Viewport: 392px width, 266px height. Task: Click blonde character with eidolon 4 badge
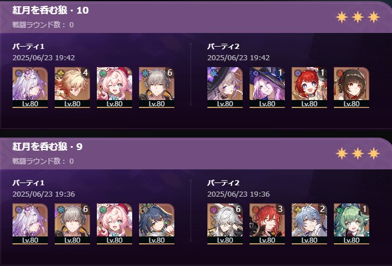click(x=72, y=88)
